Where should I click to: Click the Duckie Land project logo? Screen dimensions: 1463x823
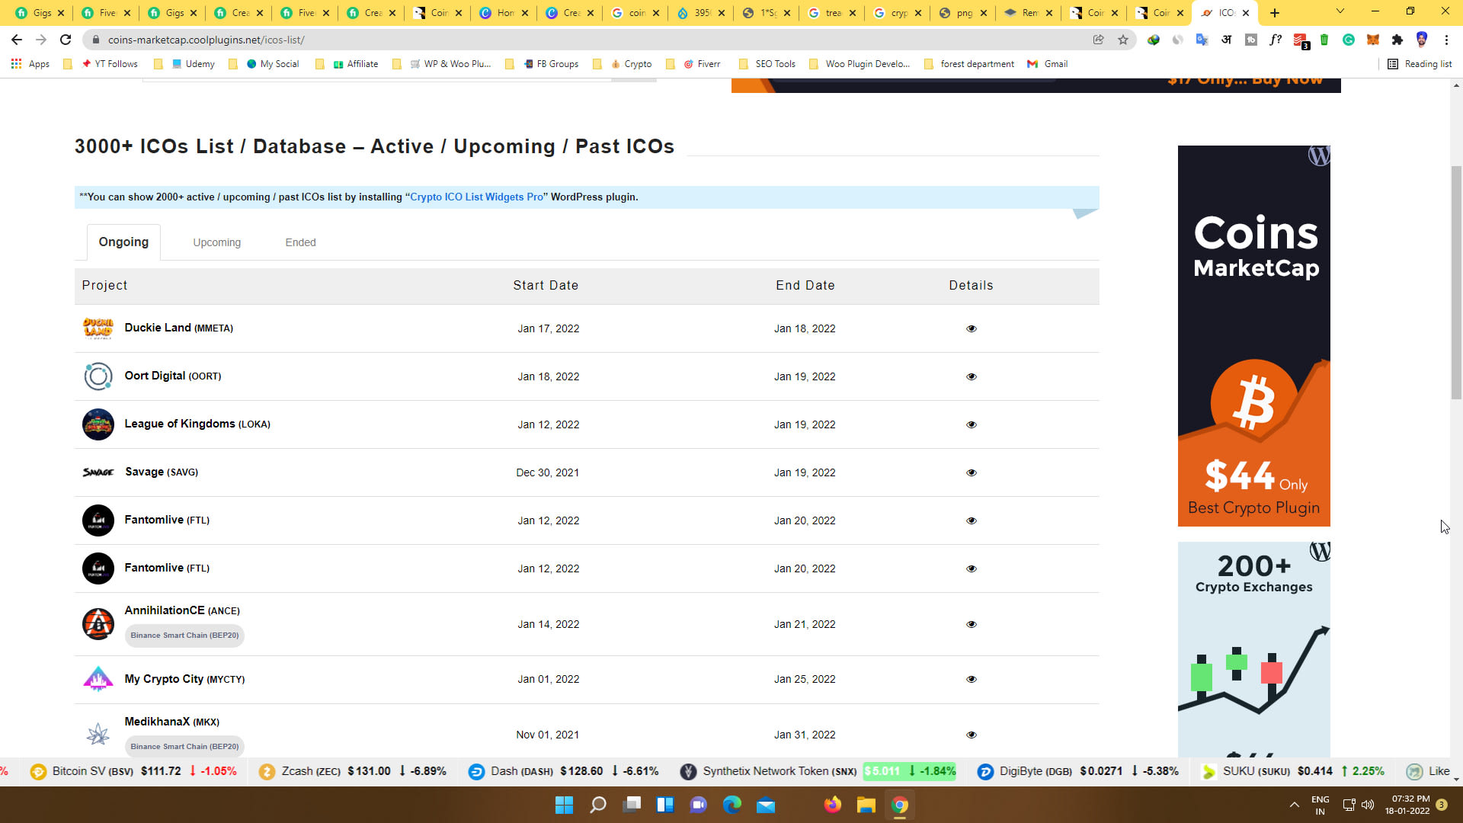click(98, 328)
